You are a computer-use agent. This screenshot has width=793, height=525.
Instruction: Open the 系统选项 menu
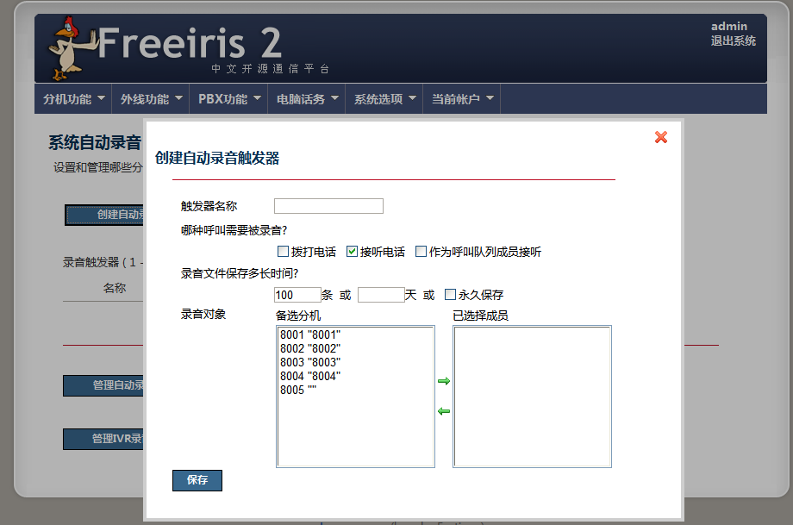pyautogui.click(x=384, y=99)
